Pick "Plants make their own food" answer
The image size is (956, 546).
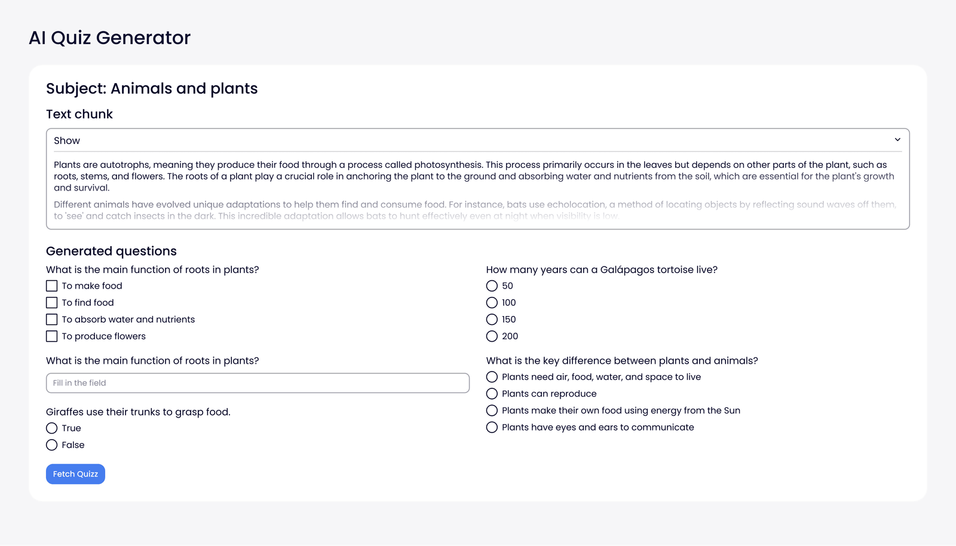[x=492, y=410]
